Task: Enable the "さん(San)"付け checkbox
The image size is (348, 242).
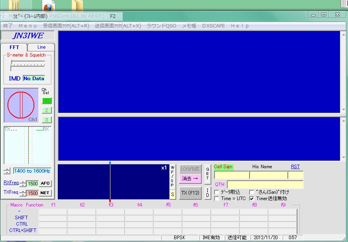Action: point(252,192)
